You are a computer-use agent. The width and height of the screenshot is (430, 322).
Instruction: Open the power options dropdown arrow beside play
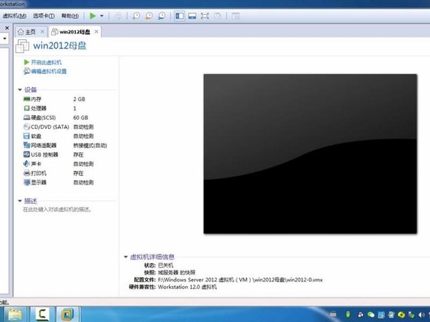click(102, 16)
